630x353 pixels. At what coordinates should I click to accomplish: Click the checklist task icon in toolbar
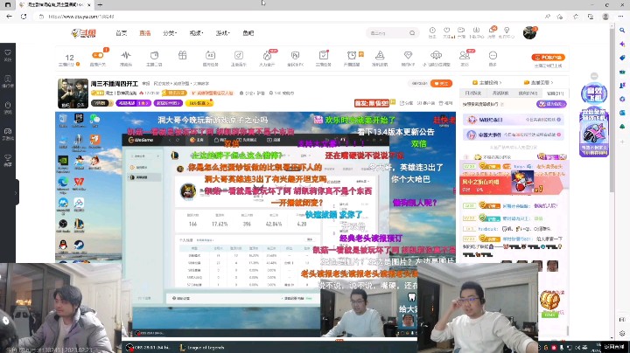pyautogui.click(x=324, y=55)
